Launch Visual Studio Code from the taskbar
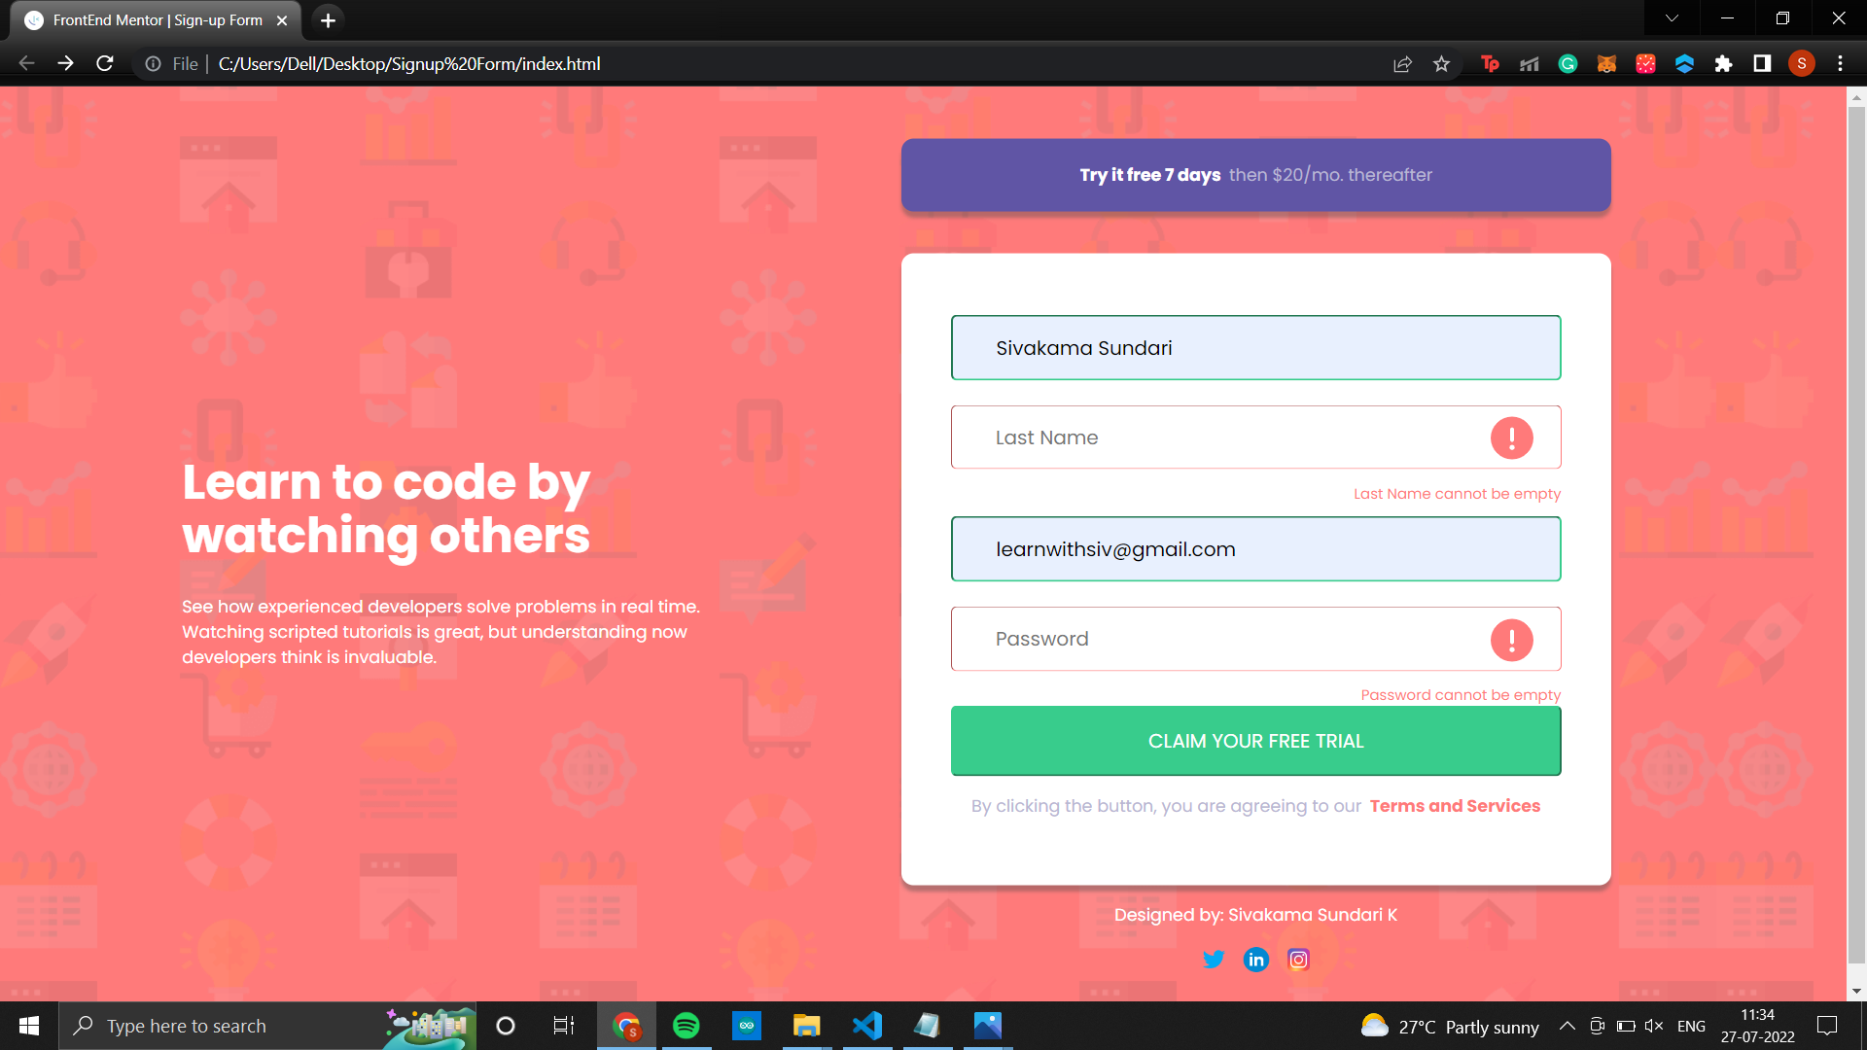 [866, 1026]
